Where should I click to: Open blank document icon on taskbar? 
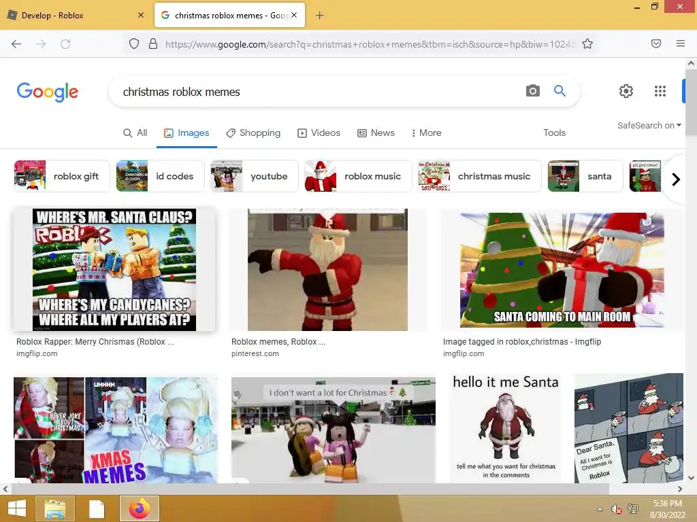[x=97, y=508]
